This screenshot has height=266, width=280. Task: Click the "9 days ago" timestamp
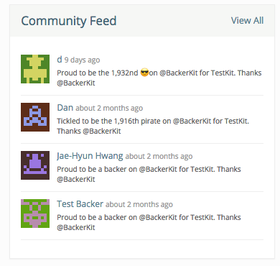(82, 60)
